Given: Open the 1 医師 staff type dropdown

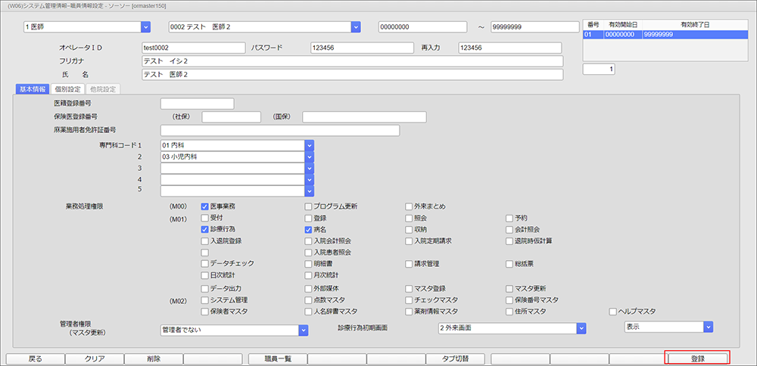Looking at the screenshot, I should click(146, 27).
